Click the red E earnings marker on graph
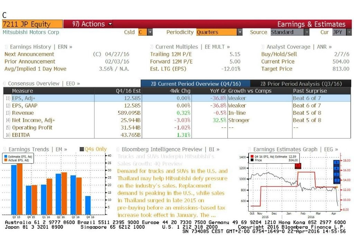The height and width of the screenshot is (236, 354). point(298,166)
